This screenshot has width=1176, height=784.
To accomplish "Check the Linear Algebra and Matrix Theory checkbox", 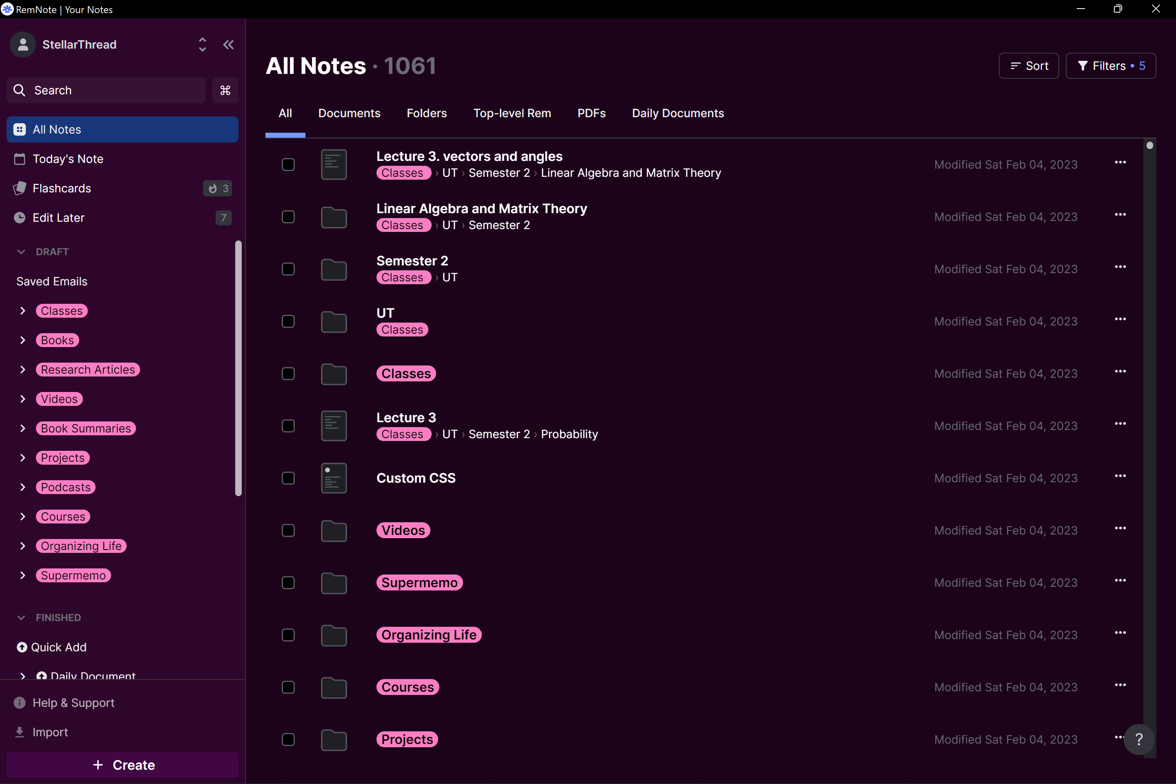I will (x=289, y=217).
